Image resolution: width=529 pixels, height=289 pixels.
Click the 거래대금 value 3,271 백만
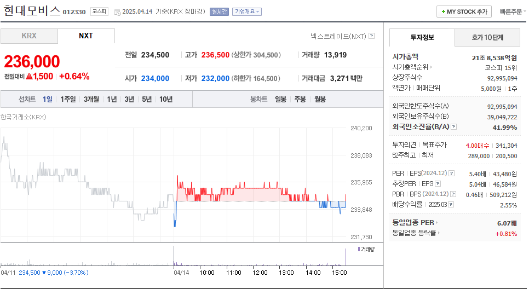click(346, 78)
